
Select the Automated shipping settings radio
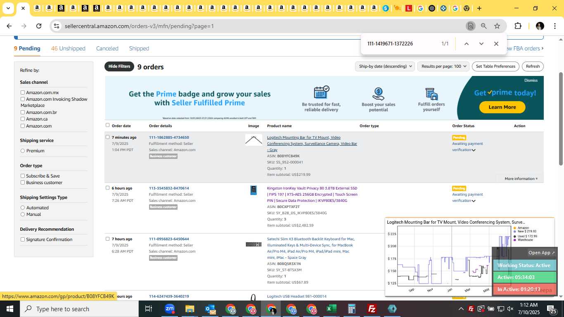tap(23, 208)
